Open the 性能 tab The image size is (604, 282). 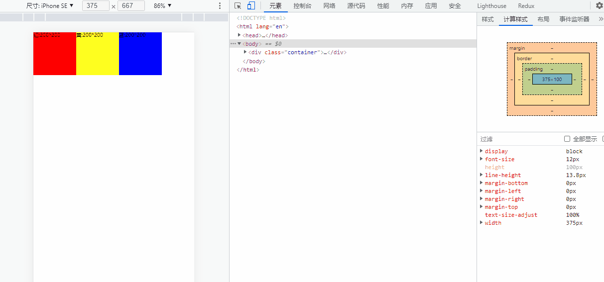pos(383,6)
